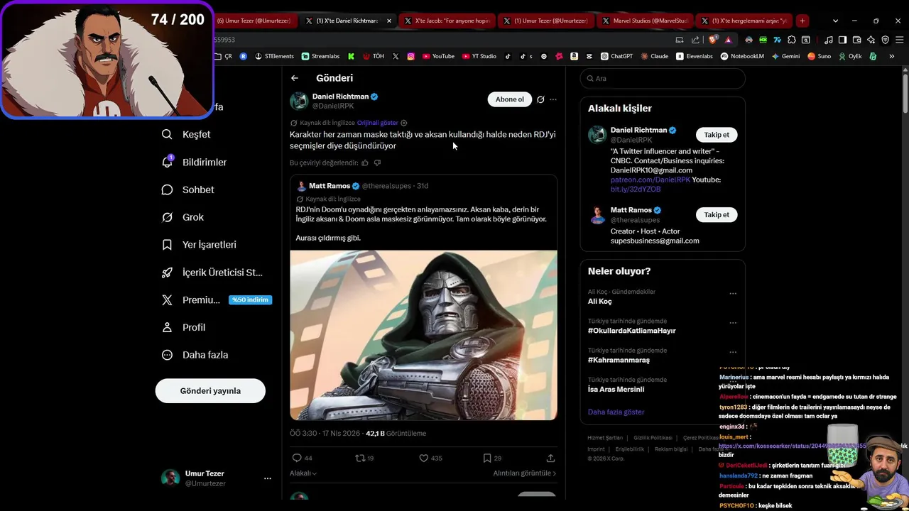The height and width of the screenshot is (511, 909).
Task: Like the post with 435 likes
Action: [430, 458]
